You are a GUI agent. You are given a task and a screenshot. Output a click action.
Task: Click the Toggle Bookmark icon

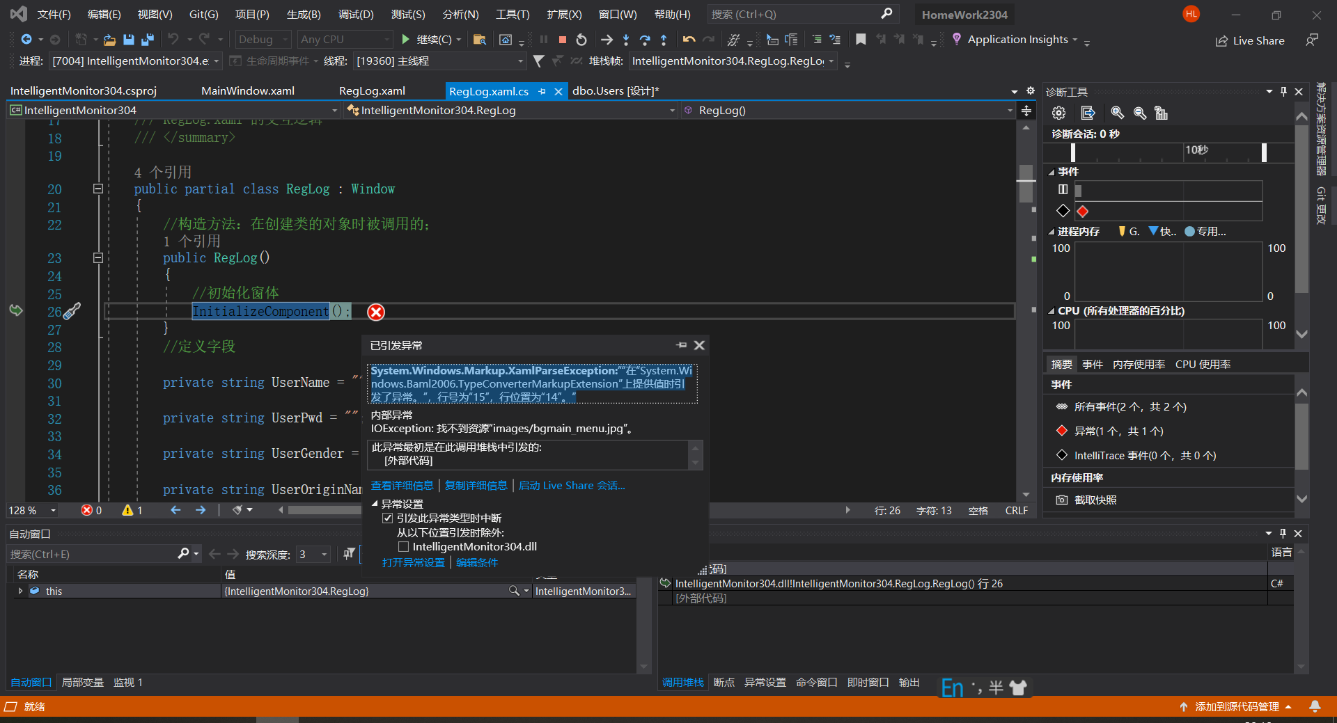coord(861,40)
